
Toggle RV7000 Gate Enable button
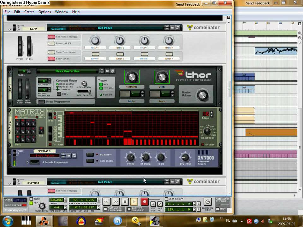pos(90,161)
